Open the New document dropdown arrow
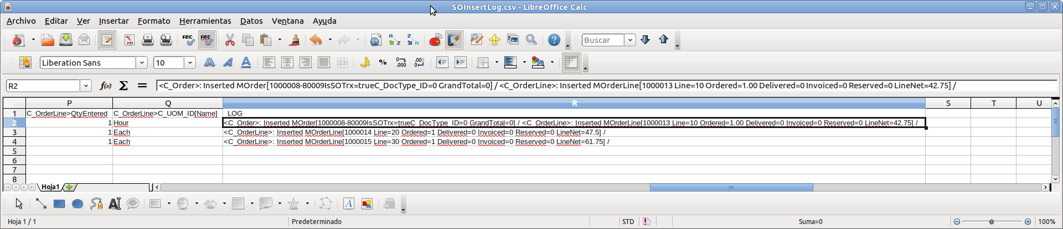This screenshot has width=1063, height=229. 33,40
